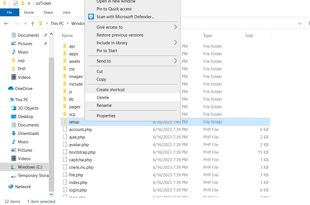Expand the address bar history dropdown
The height and width of the screenshot is (205, 310).
300,24
